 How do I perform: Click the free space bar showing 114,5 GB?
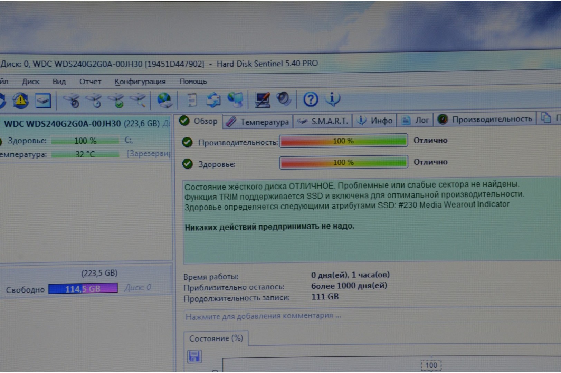(x=83, y=288)
